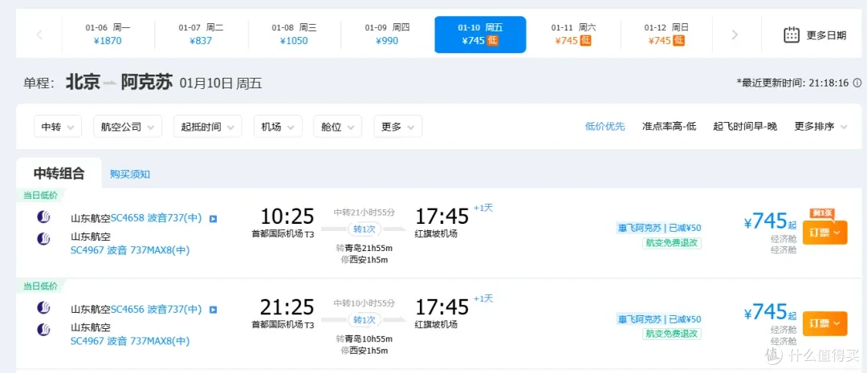This screenshot has height=373, width=867.
Task: Click 当日低价 label on the 21:25 flight
Action: click(x=40, y=286)
